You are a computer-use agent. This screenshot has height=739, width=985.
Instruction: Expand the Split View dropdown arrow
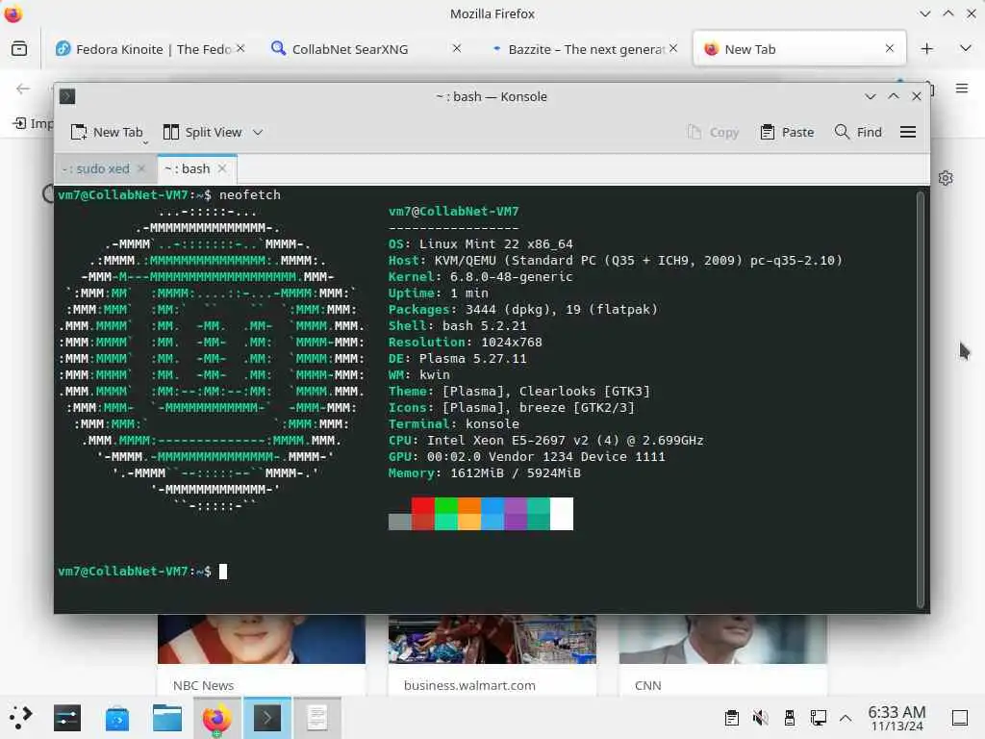[258, 132]
